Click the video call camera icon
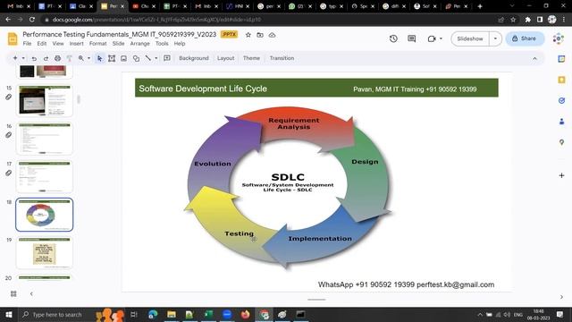Screen dimensions: 572x322 432,38
